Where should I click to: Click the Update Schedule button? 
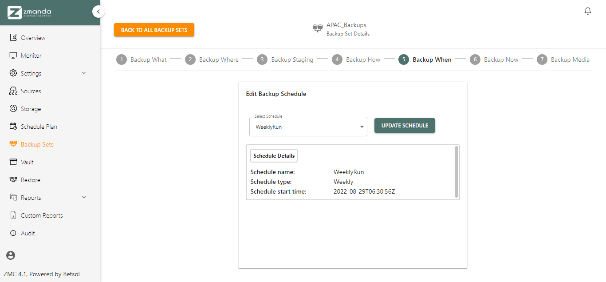pyautogui.click(x=405, y=126)
